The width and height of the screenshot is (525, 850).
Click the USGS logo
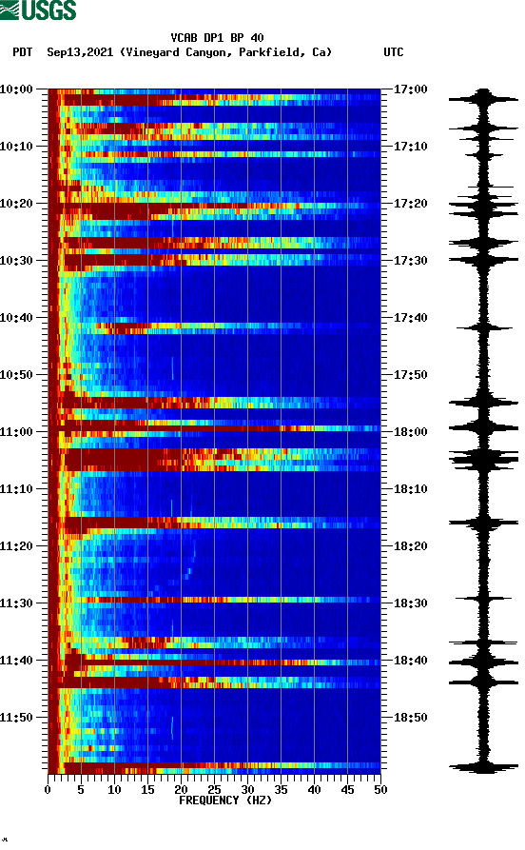click(x=38, y=10)
